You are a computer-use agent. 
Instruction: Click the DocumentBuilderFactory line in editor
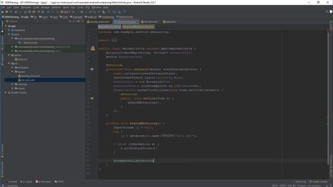click(133, 161)
